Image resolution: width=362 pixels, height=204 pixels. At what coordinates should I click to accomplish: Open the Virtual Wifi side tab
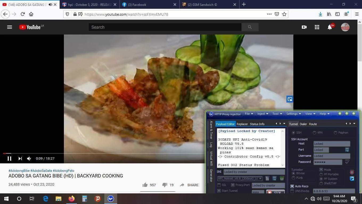[x=211, y=159]
